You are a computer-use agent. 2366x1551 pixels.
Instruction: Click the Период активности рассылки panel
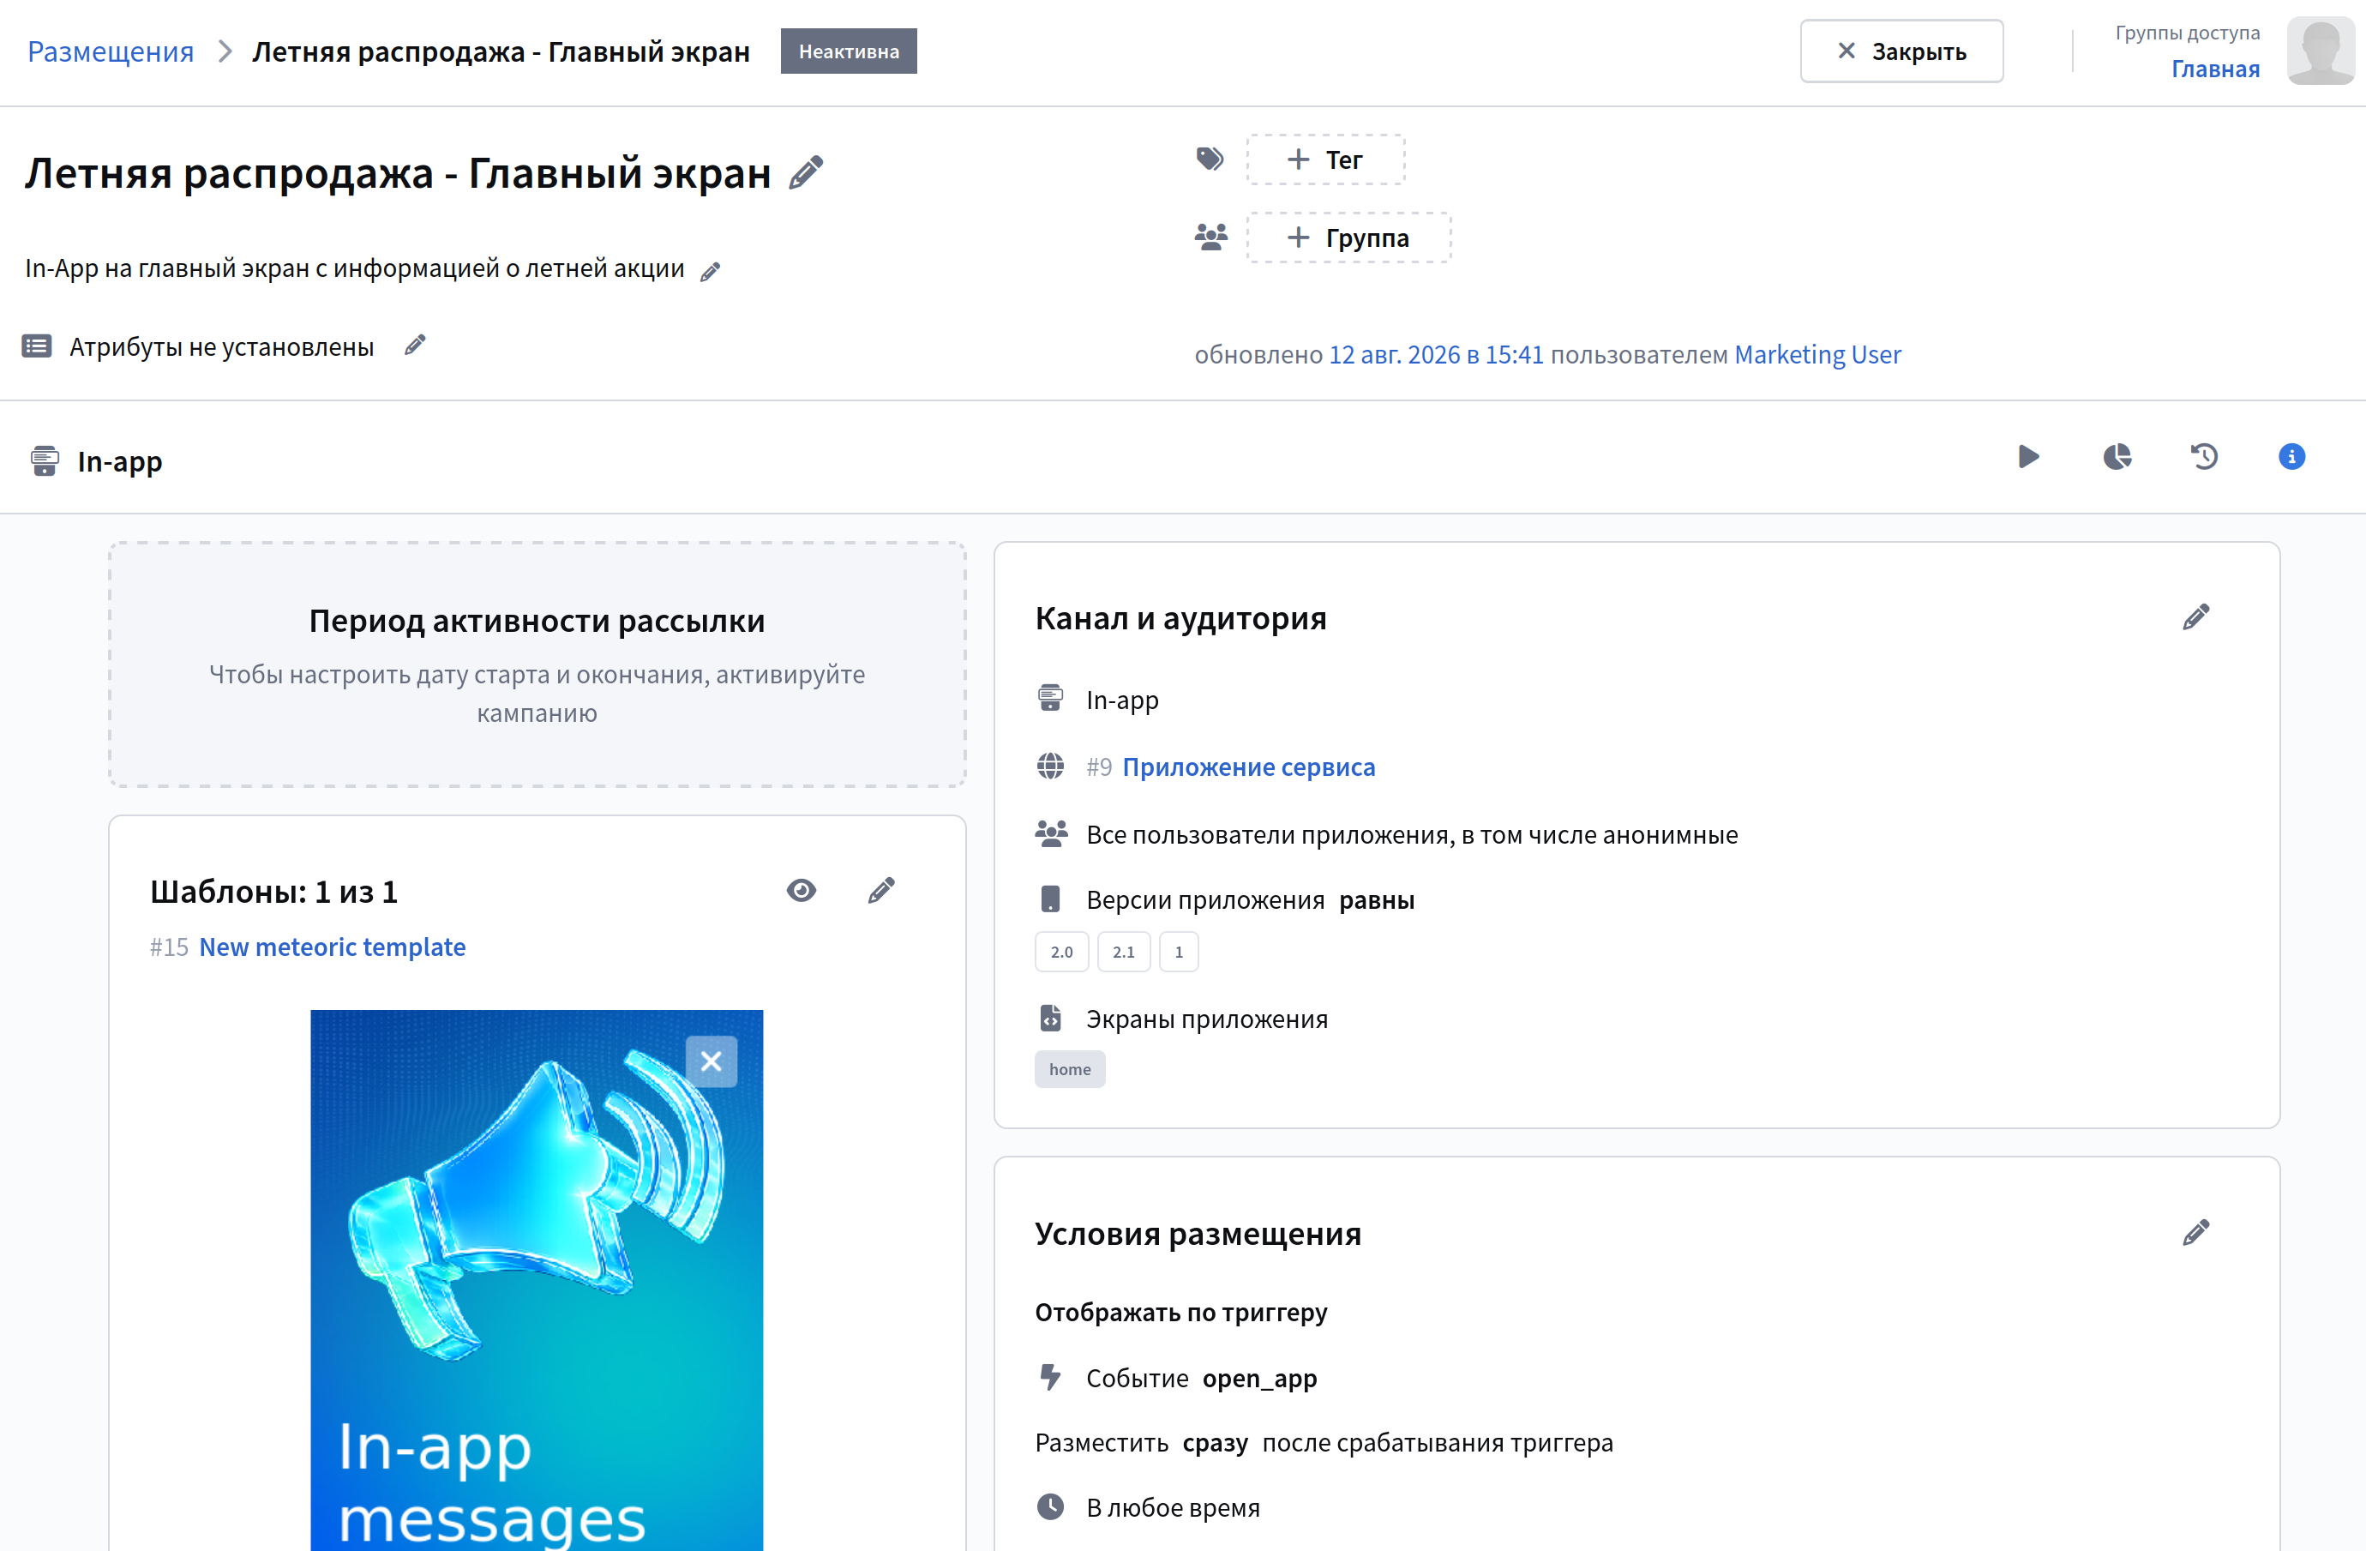(537, 664)
